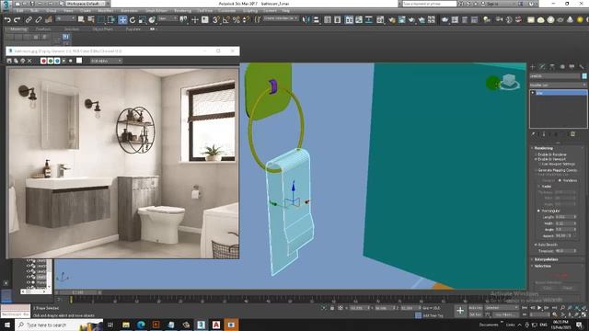589x331 pixels.
Task: Open the RGB Alpha channel dropdown
Action: (107, 61)
